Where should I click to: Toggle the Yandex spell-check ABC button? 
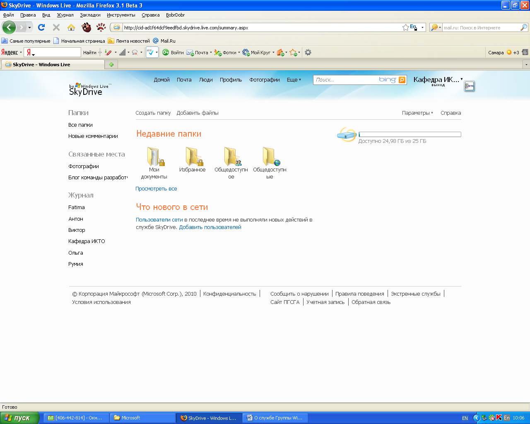(150, 52)
